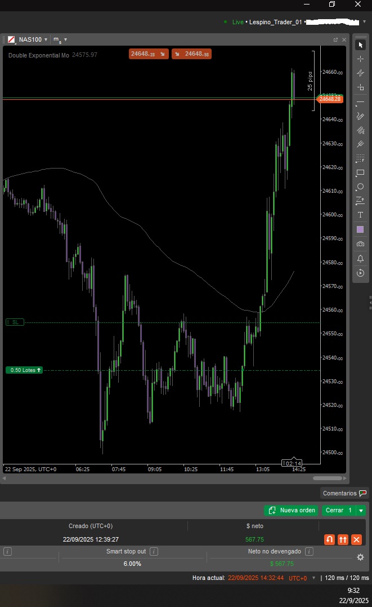The width and height of the screenshot is (372, 607).
Task: Click the 120 ms latency indicator
Action: tap(347, 578)
